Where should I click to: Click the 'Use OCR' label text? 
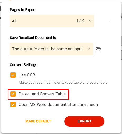point(27,75)
